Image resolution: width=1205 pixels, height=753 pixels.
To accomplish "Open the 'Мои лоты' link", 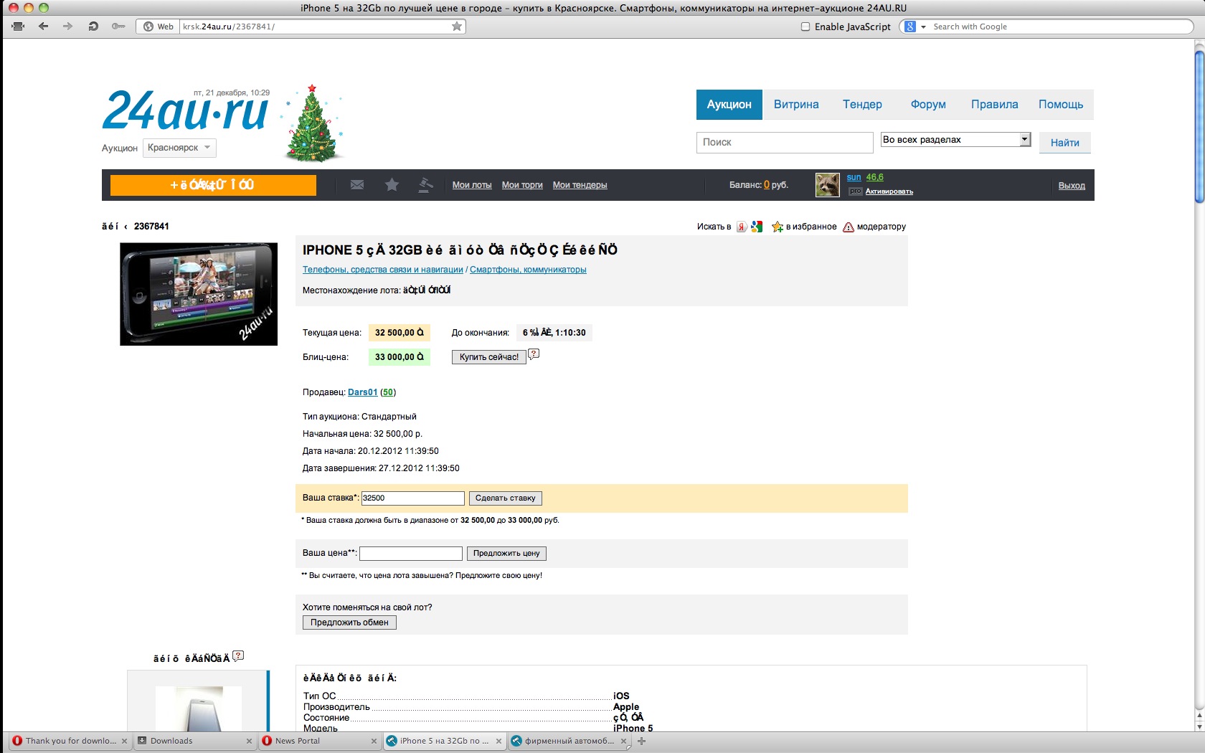I will [x=472, y=185].
